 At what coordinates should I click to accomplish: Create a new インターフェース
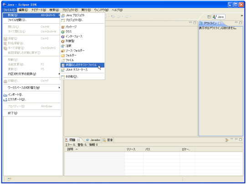click(82, 36)
